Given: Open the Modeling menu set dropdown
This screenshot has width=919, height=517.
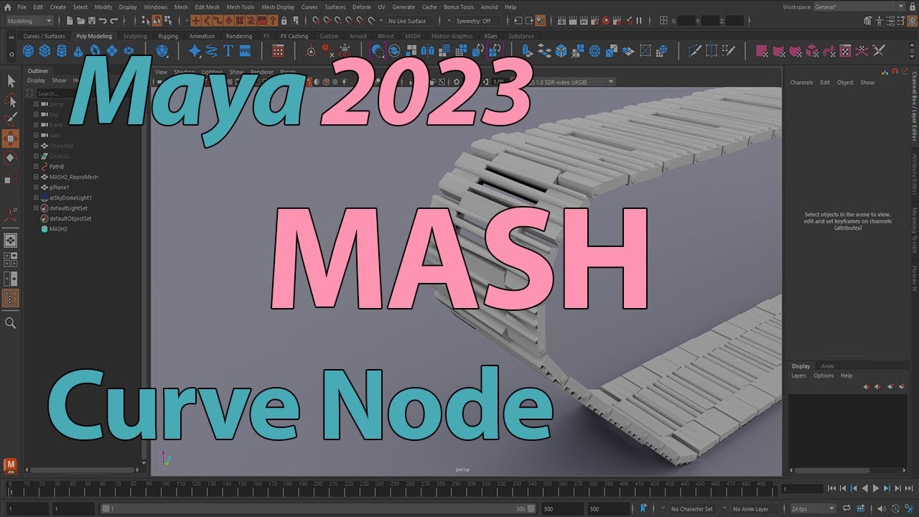Looking at the screenshot, I should pyautogui.click(x=29, y=21).
